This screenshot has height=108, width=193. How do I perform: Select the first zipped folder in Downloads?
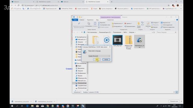coord(96,40)
